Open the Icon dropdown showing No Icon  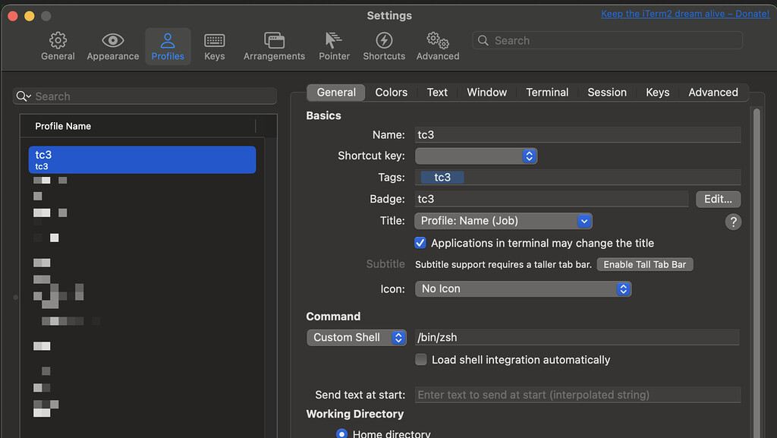[523, 289]
